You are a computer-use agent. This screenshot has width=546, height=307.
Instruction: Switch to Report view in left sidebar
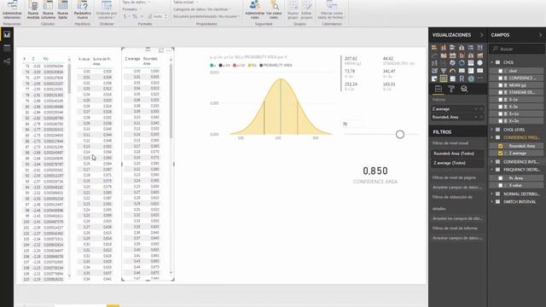tap(7, 34)
